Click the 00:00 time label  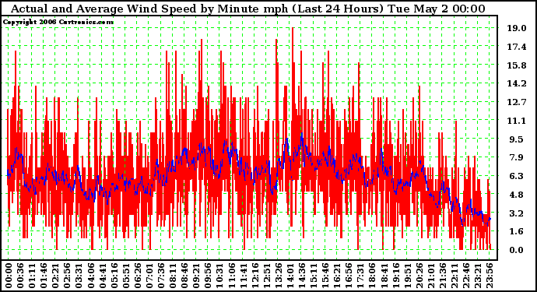pyautogui.click(x=9, y=276)
